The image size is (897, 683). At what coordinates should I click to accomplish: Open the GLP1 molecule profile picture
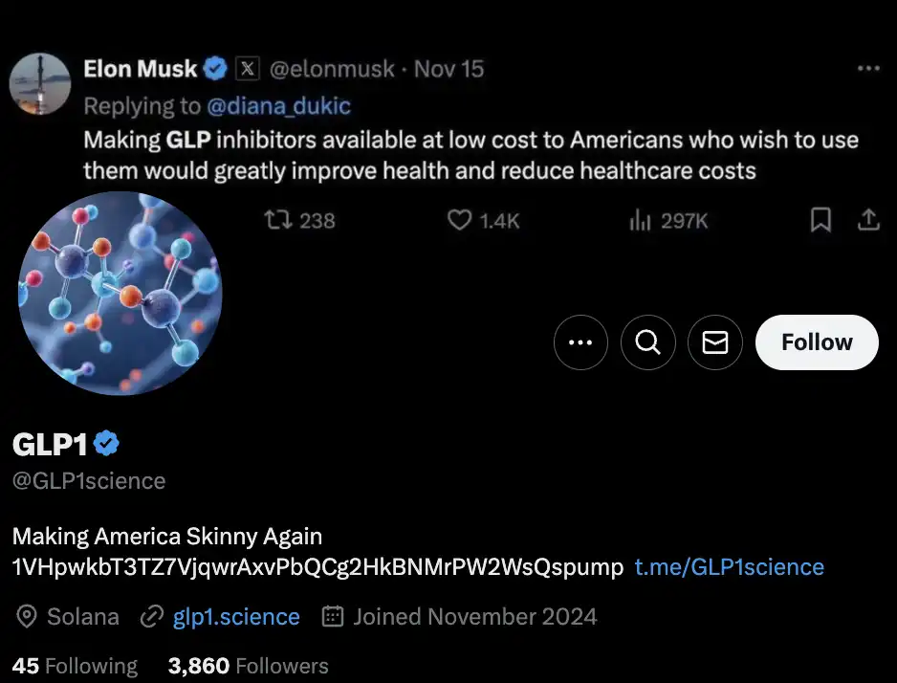coord(120,294)
